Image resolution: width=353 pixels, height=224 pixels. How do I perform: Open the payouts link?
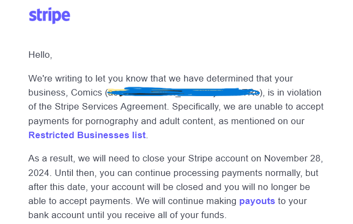[x=257, y=201]
